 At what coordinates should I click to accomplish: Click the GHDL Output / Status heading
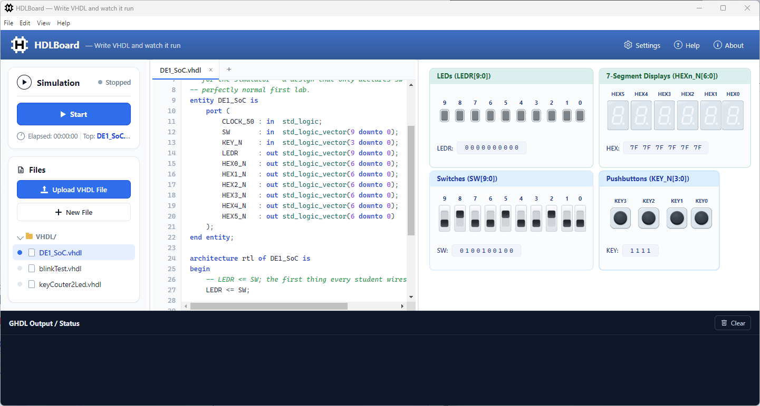point(44,323)
